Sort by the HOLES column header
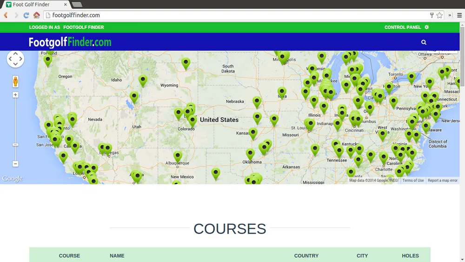This screenshot has width=465, height=262. click(410, 256)
